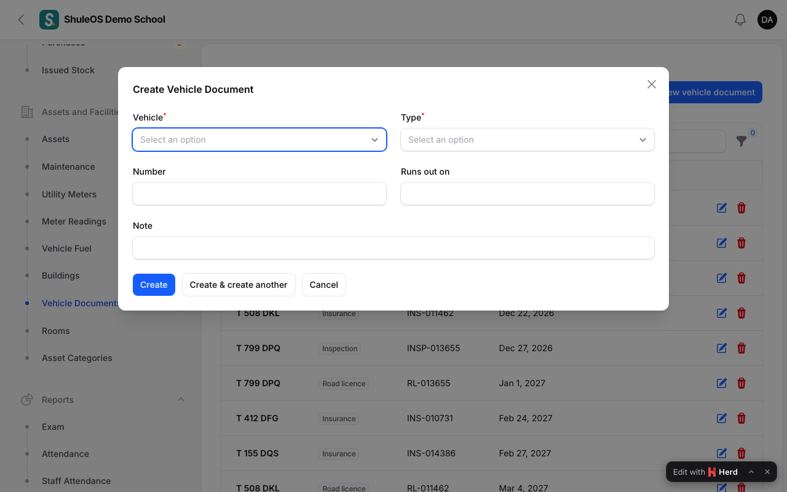Screen dimensions: 787x492
Task: Open the DA user avatar menu
Action: pos(767,20)
